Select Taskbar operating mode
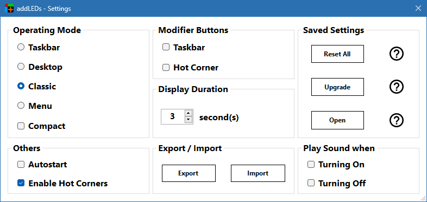Viewport: 427px width, 202px height. pos(21,47)
